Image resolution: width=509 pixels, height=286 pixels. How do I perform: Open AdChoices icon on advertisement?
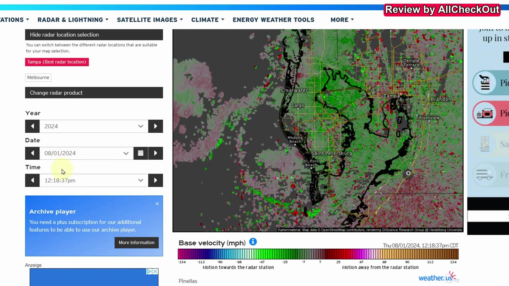[x=149, y=272]
